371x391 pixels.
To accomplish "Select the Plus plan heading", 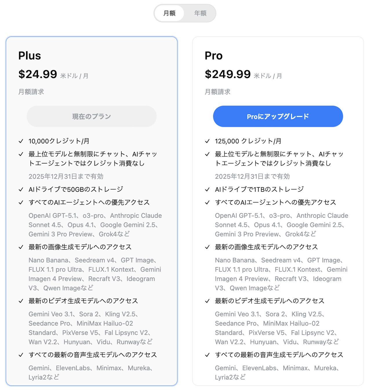I will [x=30, y=56].
